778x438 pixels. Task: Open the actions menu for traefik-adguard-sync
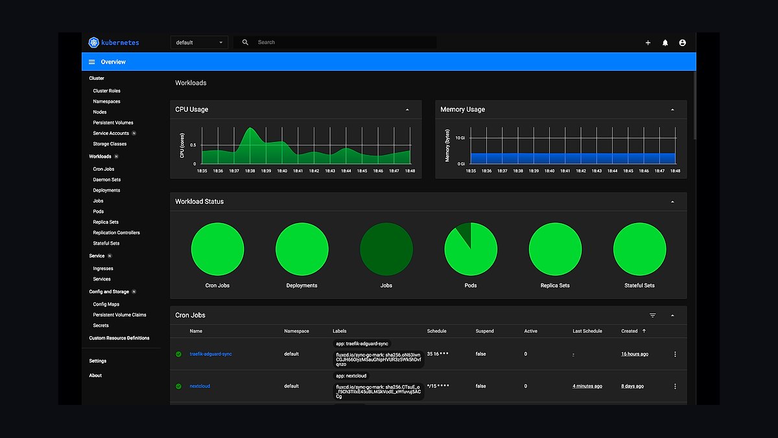click(x=675, y=354)
